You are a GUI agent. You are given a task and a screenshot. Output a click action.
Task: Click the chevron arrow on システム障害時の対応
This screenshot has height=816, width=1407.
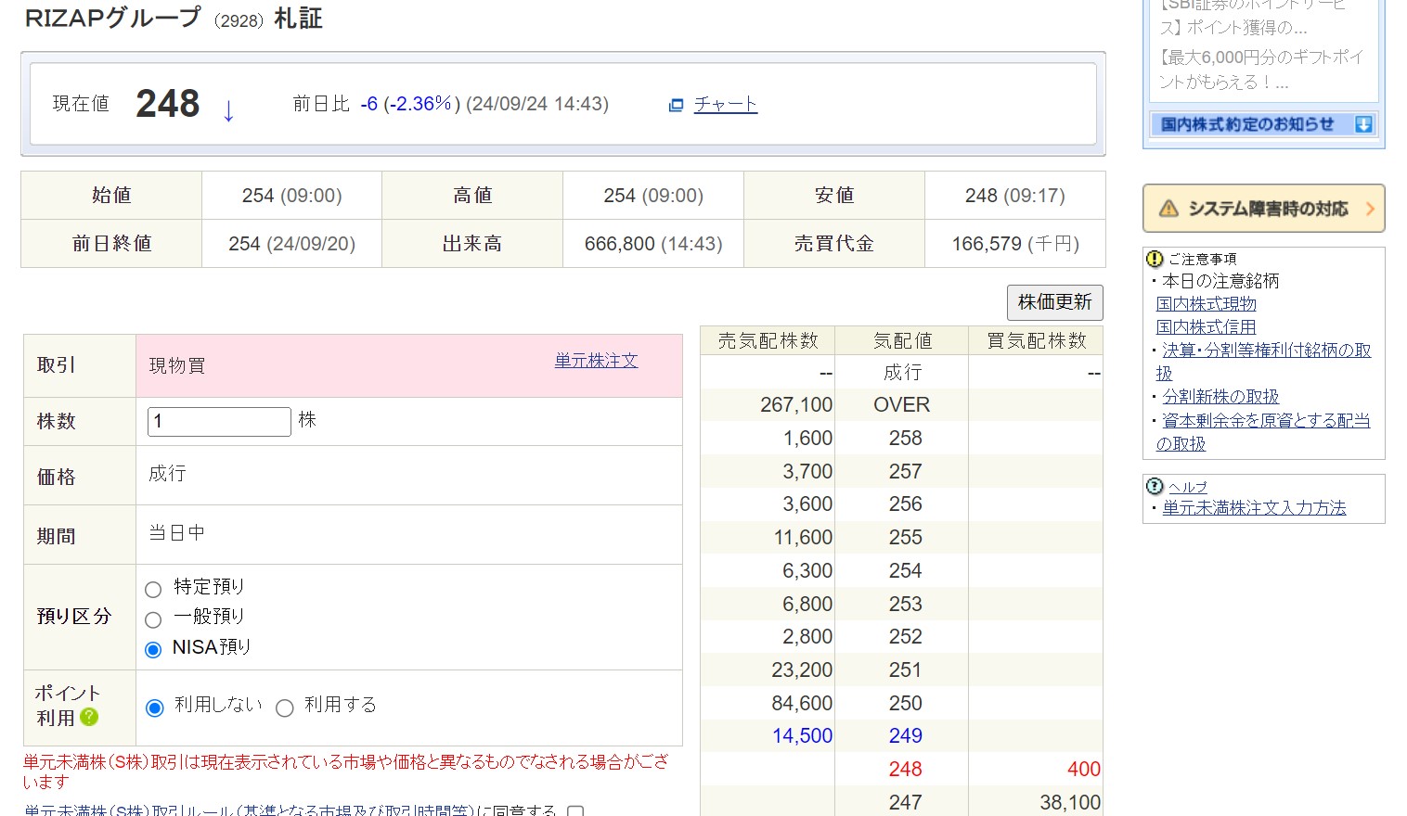pyautogui.click(x=1370, y=209)
